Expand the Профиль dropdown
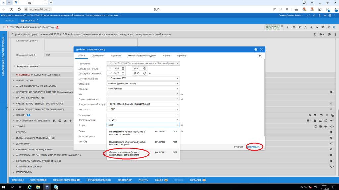This screenshot has height=190, width=339. [x=177, y=89]
